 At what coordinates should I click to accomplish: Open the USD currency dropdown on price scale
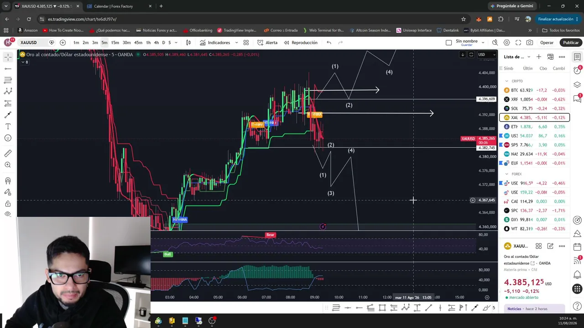point(487,55)
